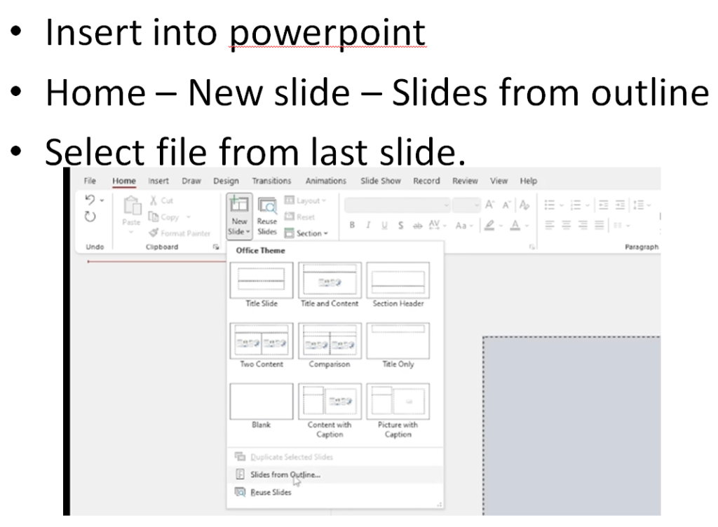Click the Increase List Level icon
This screenshot has height=527, width=718.
[620, 205]
